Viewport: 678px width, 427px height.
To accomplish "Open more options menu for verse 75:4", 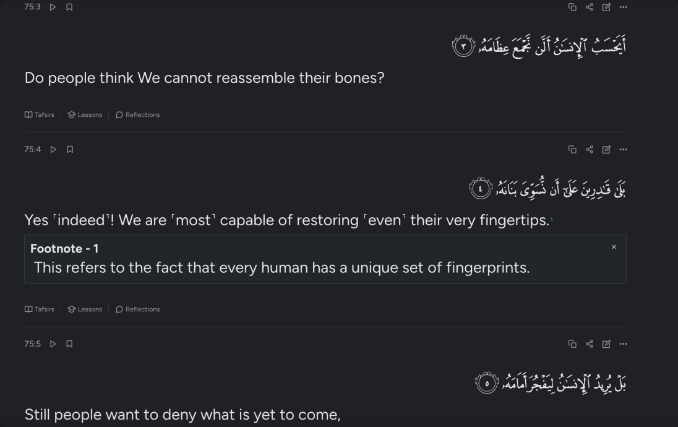I will tap(622, 149).
